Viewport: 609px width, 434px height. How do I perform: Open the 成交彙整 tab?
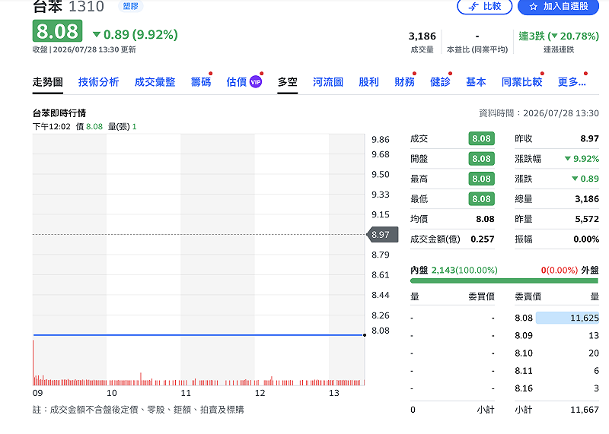[155, 82]
